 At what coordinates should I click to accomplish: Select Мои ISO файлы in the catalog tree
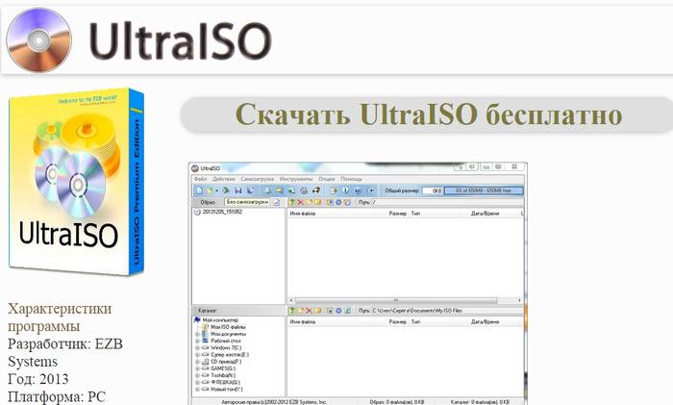pyautogui.click(x=229, y=327)
